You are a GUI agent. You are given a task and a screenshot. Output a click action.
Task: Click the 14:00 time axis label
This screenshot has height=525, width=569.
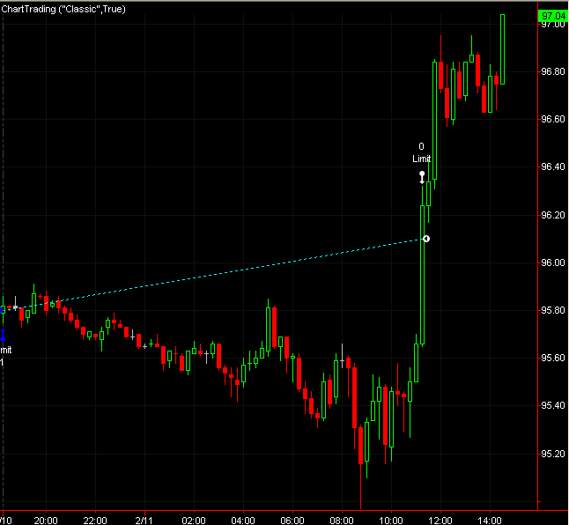click(x=490, y=521)
